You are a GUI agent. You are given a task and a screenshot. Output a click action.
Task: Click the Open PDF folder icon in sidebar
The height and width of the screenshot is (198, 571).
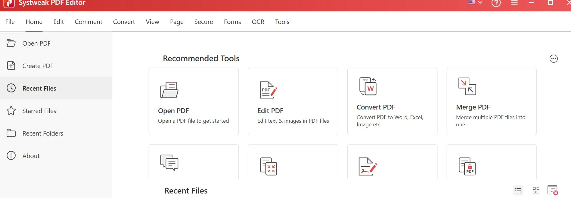11,43
